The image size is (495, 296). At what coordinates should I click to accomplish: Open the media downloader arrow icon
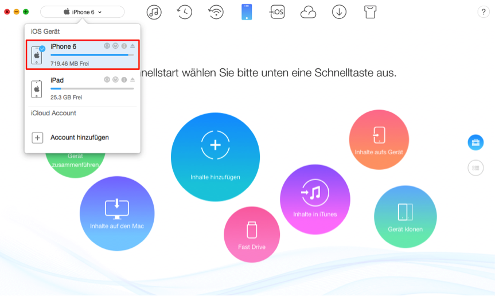(339, 12)
